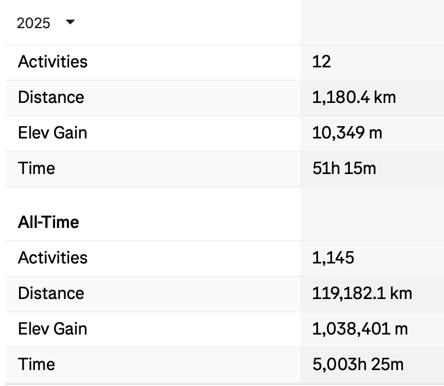Select the Time label under 2025
444x386 pixels.
[x=37, y=168]
